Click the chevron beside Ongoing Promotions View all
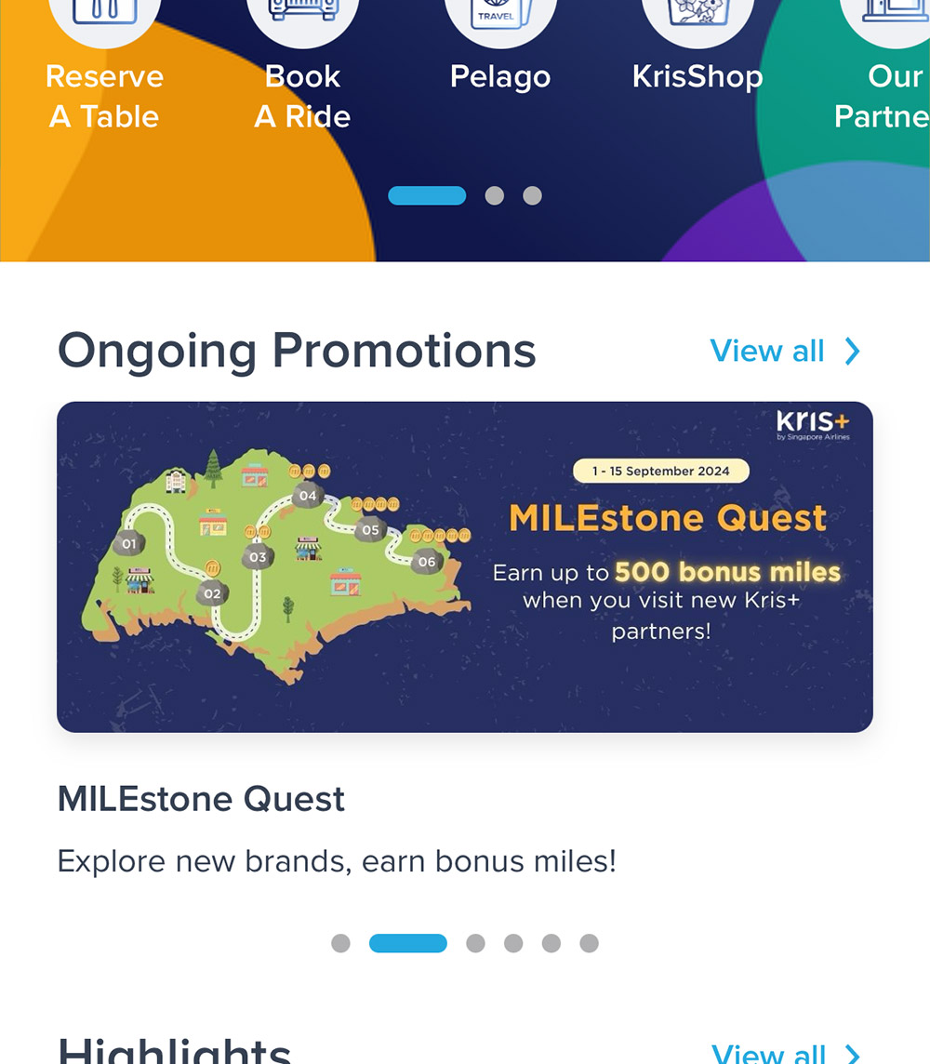This screenshot has width=930, height=1064. click(852, 352)
